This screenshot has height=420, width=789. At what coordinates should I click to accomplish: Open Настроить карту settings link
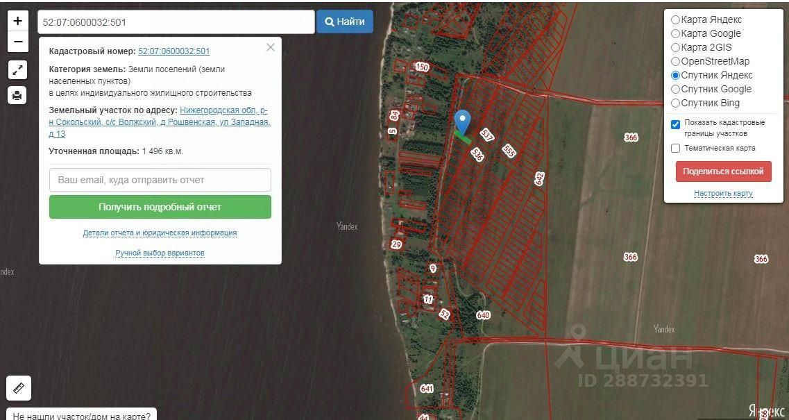723,194
